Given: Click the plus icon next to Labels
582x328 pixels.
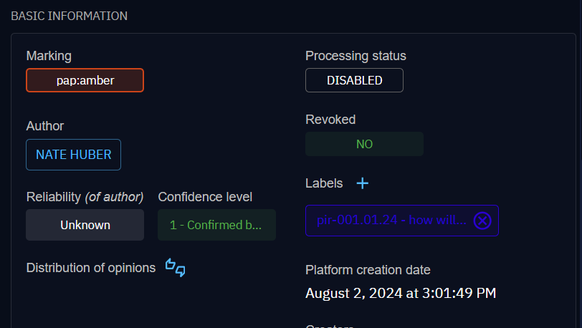Looking at the screenshot, I should pyautogui.click(x=363, y=183).
